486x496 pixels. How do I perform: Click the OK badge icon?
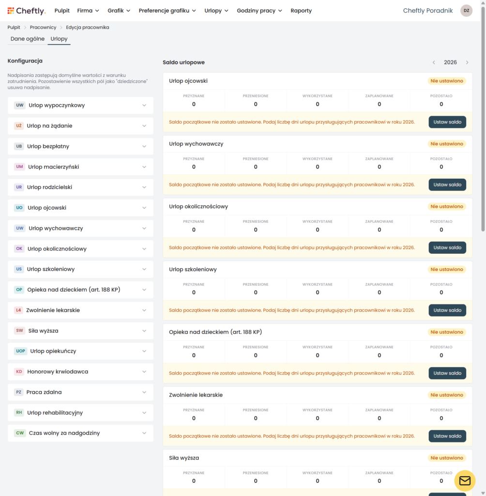(19, 248)
